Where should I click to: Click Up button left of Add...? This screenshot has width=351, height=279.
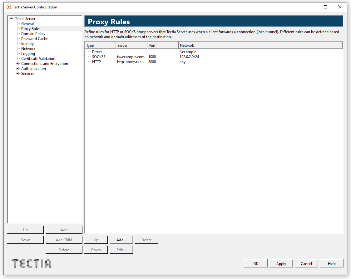pos(96,240)
